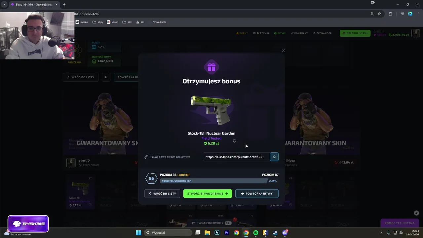Expand the hidden system tray icons chevron
The height and width of the screenshot is (238, 423).
point(381,233)
